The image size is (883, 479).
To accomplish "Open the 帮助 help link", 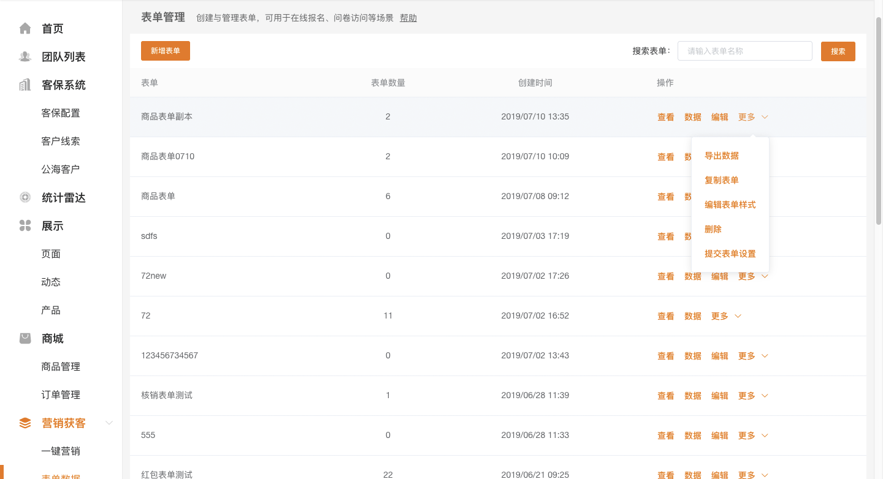I will 408,18.
